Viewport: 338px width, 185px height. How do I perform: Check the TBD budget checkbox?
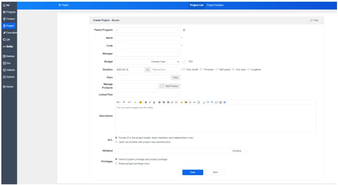point(184,62)
